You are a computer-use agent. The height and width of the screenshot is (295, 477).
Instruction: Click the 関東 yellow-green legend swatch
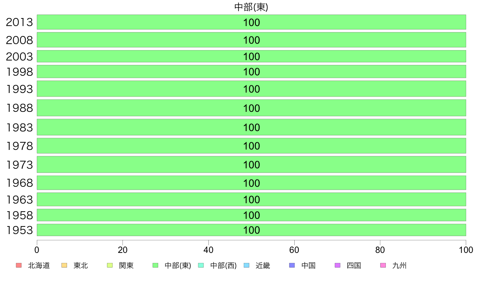(x=110, y=265)
